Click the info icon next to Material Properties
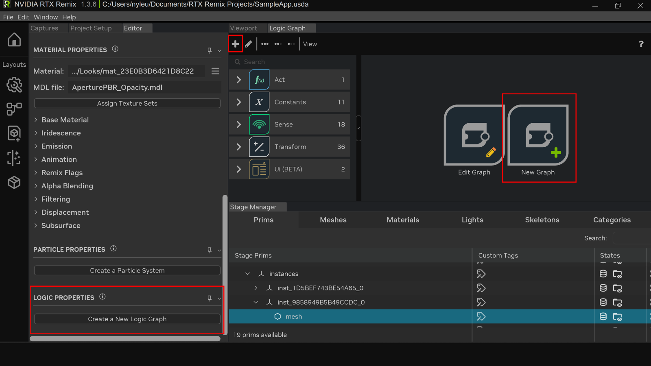Viewport: 651px width, 366px height. (115, 49)
